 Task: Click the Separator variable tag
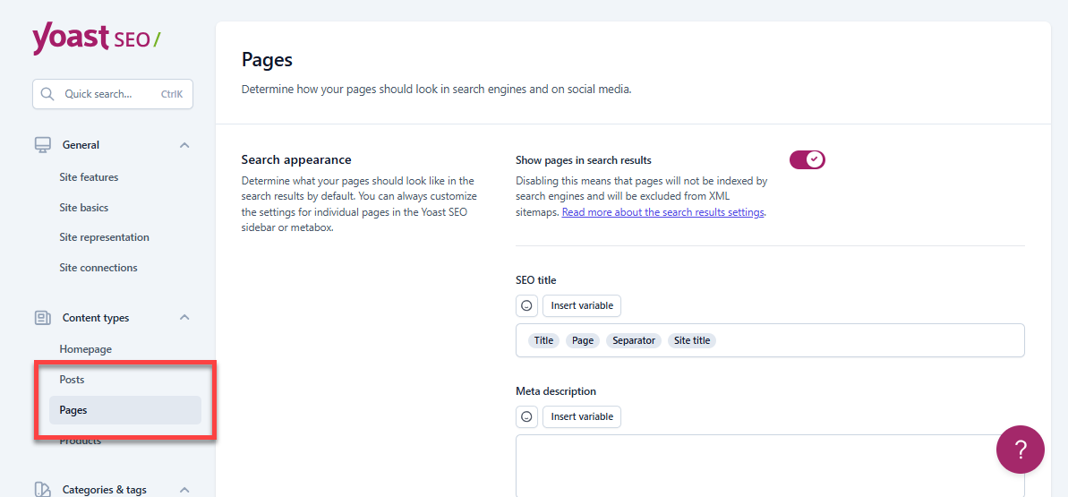tap(634, 340)
